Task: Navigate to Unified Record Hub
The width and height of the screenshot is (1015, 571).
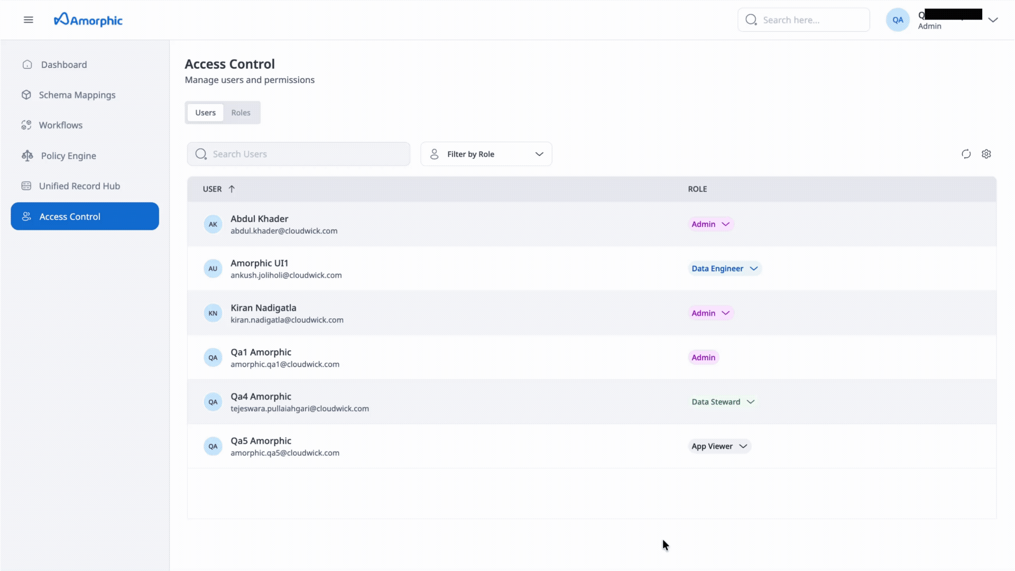Action: pos(79,186)
